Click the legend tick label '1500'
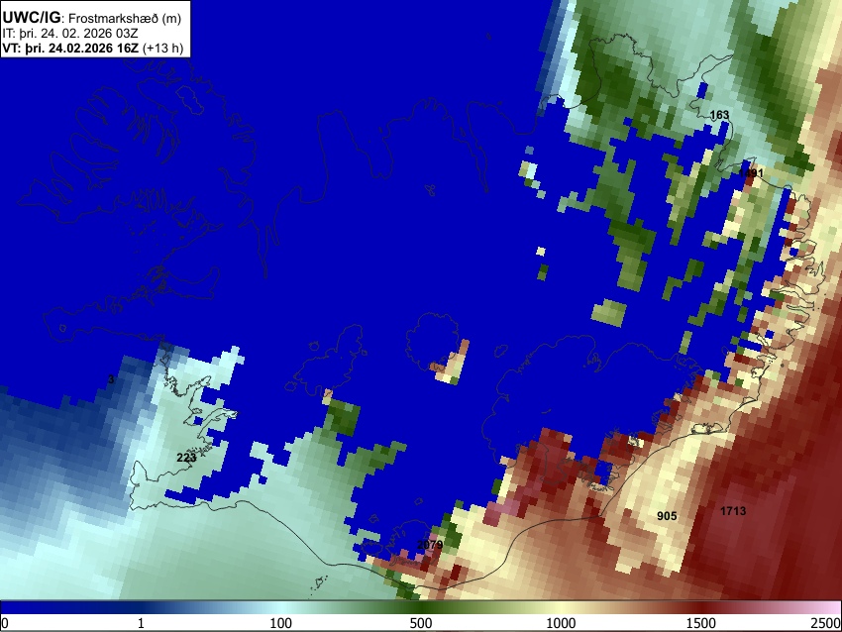 pyautogui.click(x=701, y=623)
